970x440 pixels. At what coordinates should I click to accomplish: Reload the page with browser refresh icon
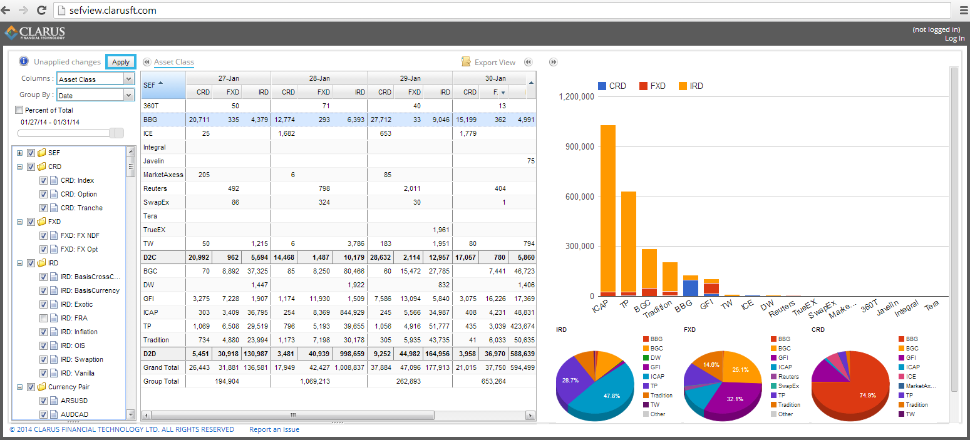42,11
